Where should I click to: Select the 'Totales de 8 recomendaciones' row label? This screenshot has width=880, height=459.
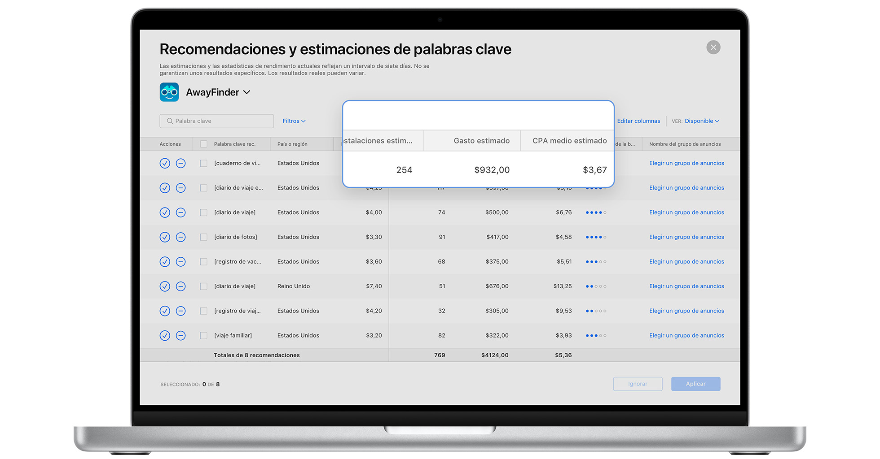coord(256,355)
